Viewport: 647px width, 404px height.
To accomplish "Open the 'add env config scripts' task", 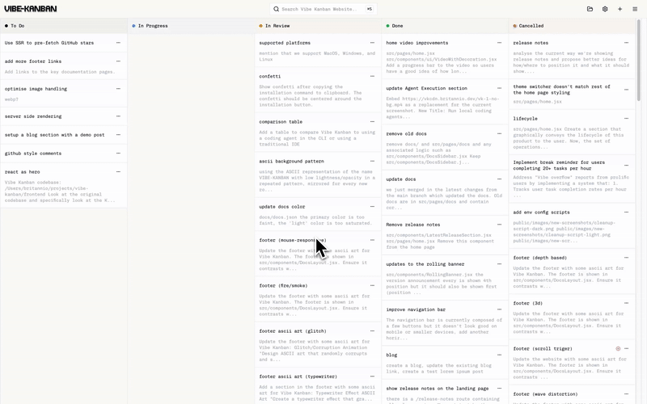I will tap(572, 226).
